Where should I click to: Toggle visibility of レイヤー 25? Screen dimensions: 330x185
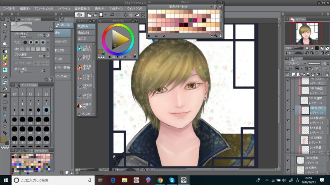point(288,170)
